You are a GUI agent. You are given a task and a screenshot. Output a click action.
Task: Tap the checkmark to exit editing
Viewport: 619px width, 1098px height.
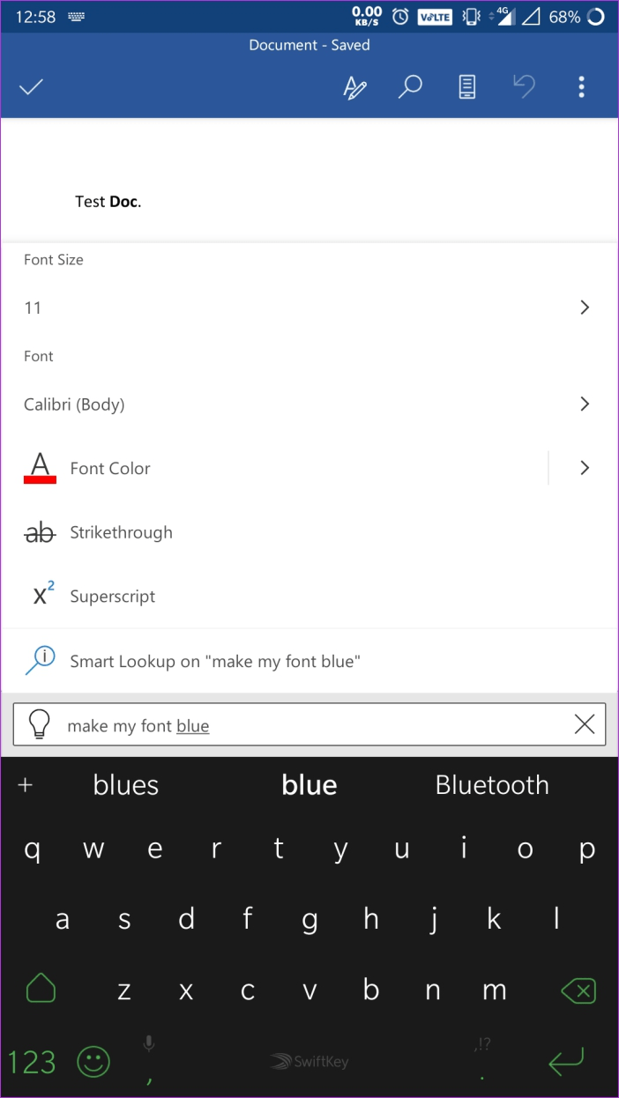32,86
